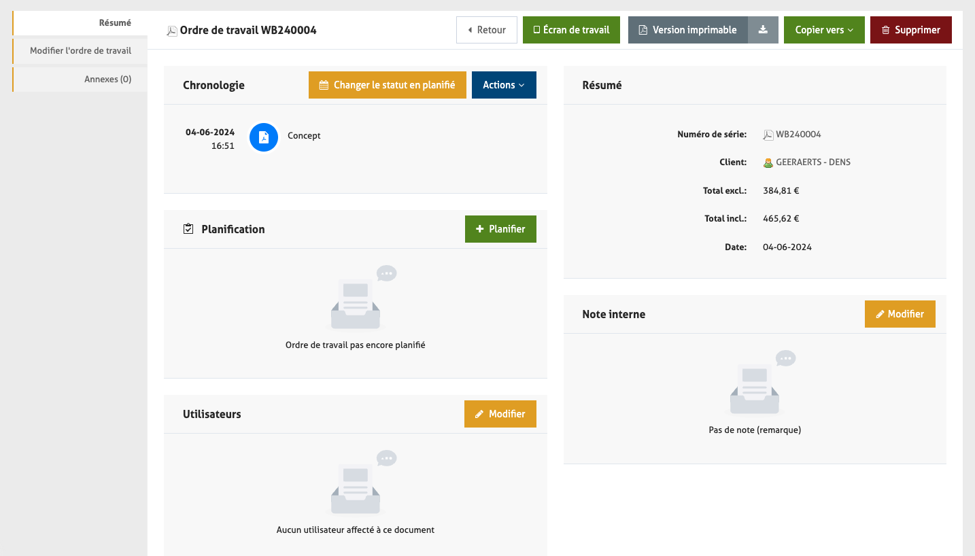The width and height of the screenshot is (975, 556).
Task: Open Modifier l'ordre de travail tab
Action: point(80,51)
